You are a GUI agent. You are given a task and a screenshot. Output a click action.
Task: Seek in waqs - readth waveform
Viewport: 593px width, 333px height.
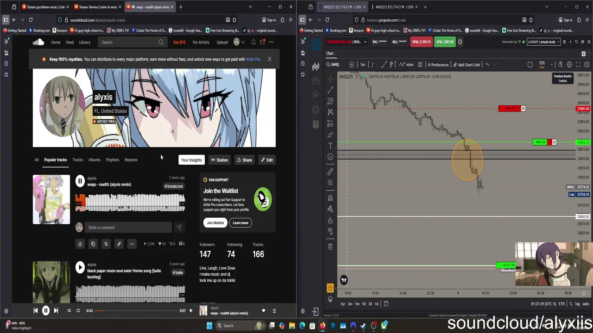point(130,203)
